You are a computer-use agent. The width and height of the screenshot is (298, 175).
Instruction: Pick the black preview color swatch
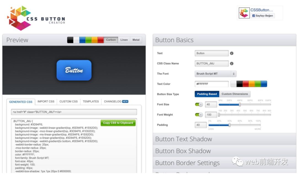point(70,40)
